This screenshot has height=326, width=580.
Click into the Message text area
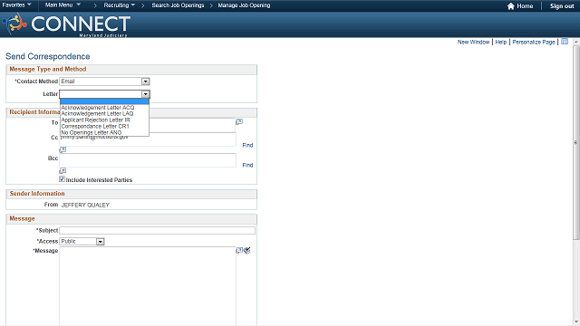click(x=148, y=286)
